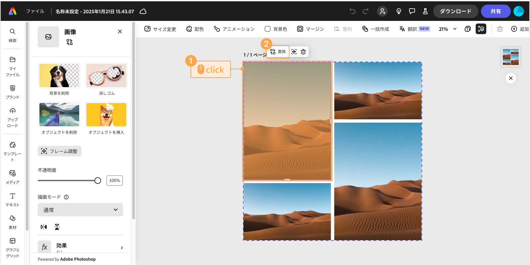The height and width of the screenshot is (265, 530).
Task: Click the opacity 100% input field
Action: click(115, 181)
